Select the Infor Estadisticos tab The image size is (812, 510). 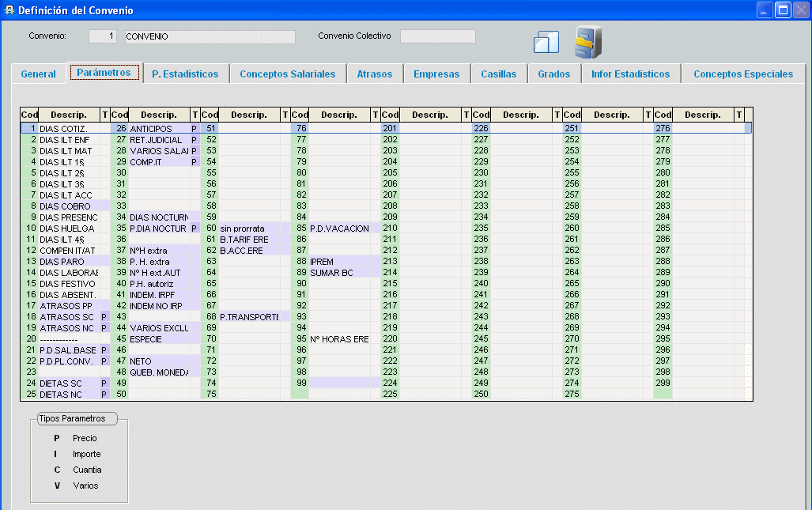(x=630, y=74)
